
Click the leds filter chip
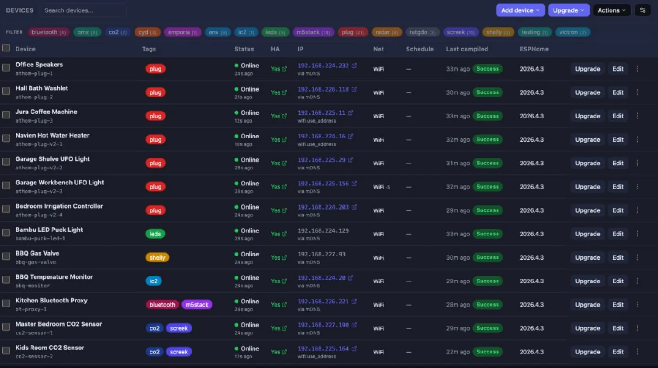point(275,32)
